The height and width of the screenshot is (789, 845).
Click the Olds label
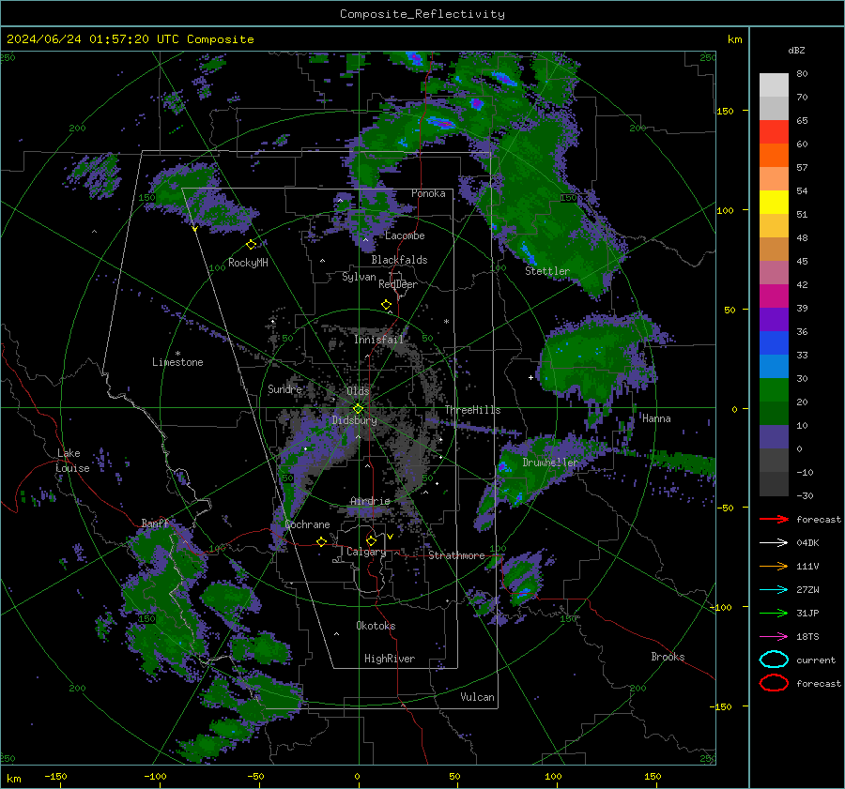pos(358,390)
